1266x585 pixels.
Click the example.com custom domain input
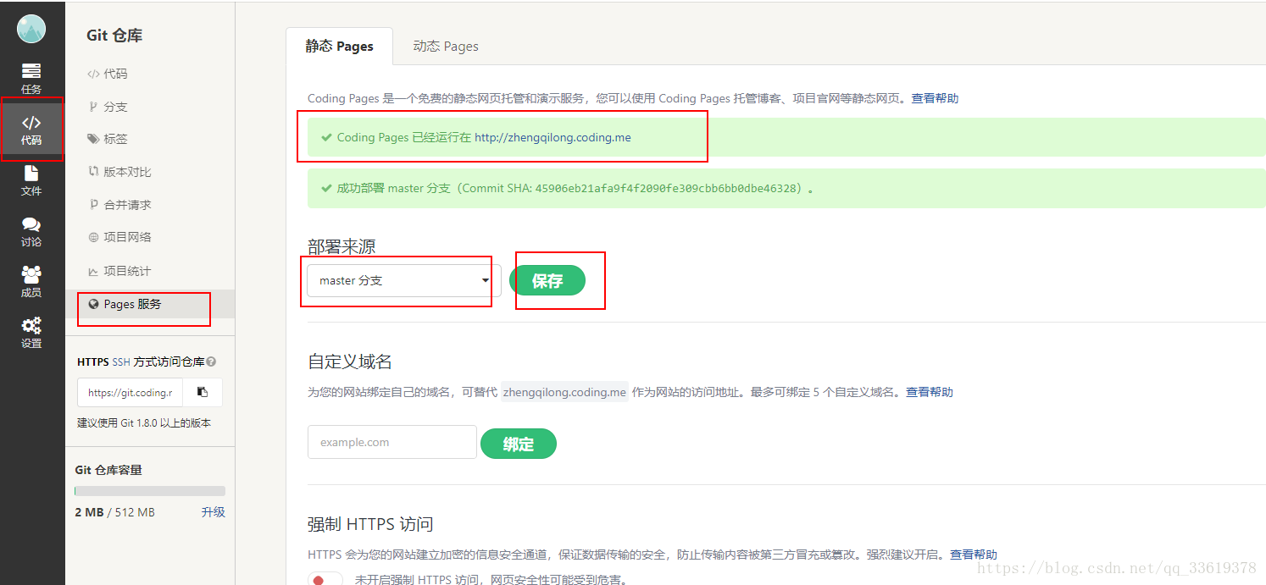(x=392, y=442)
